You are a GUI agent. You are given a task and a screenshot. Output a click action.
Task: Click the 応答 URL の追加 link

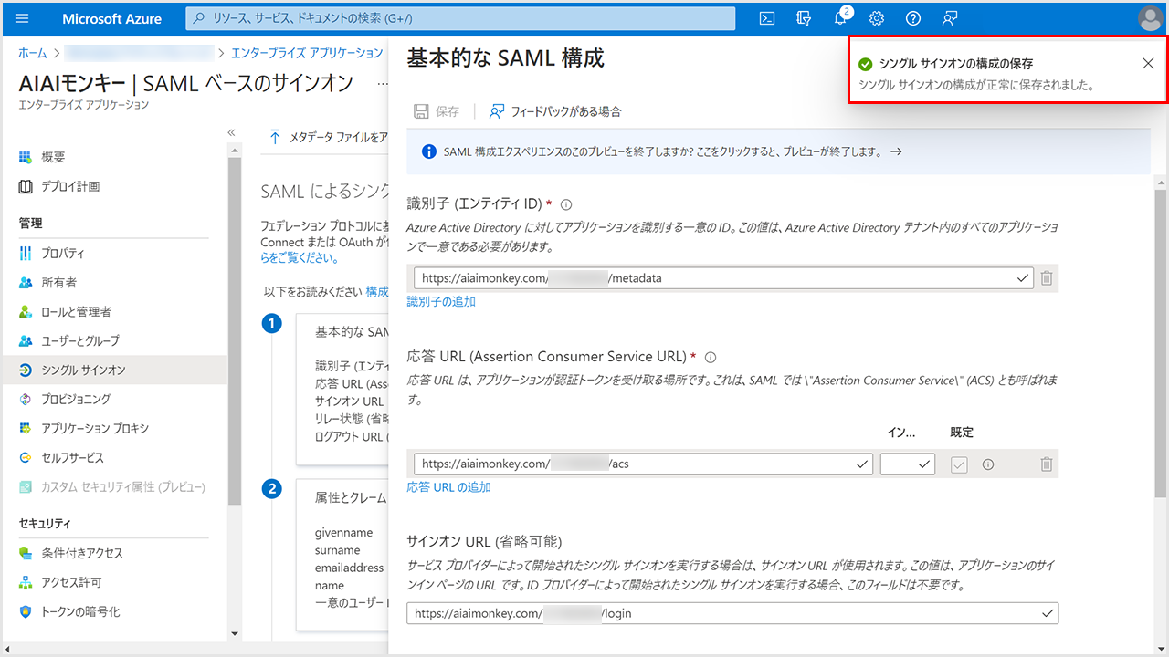tap(448, 487)
